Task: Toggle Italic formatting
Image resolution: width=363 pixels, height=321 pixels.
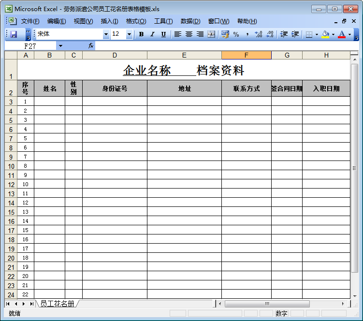Action: pyautogui.click(x=152, y=34)
